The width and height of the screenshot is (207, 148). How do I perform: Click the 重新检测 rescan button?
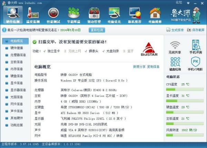click(97, 30)
